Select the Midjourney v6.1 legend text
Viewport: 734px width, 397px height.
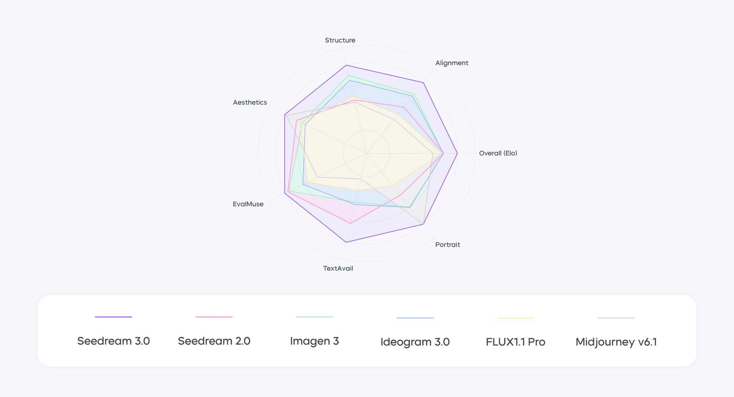click(616, 342)
